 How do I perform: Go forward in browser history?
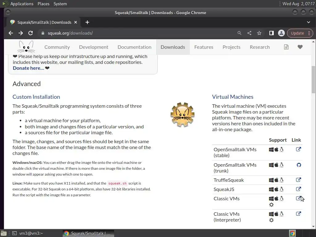click(x=21, y=33)
